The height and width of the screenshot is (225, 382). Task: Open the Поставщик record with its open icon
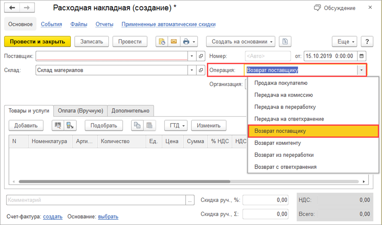(x=201, y=56)
